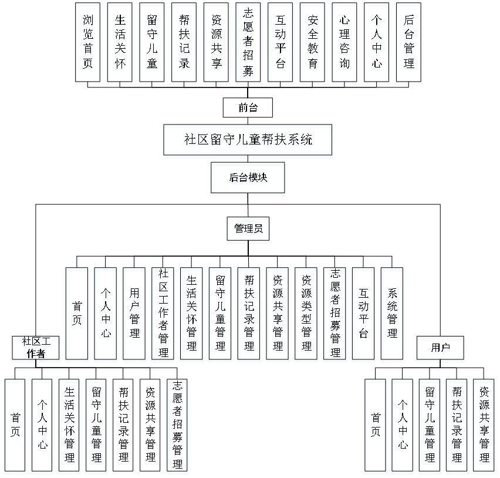Image resolution: width=500 pixels, height=478 pixels.
Task: Select 个人中心 under the 用户 branch
Action: 403,425
